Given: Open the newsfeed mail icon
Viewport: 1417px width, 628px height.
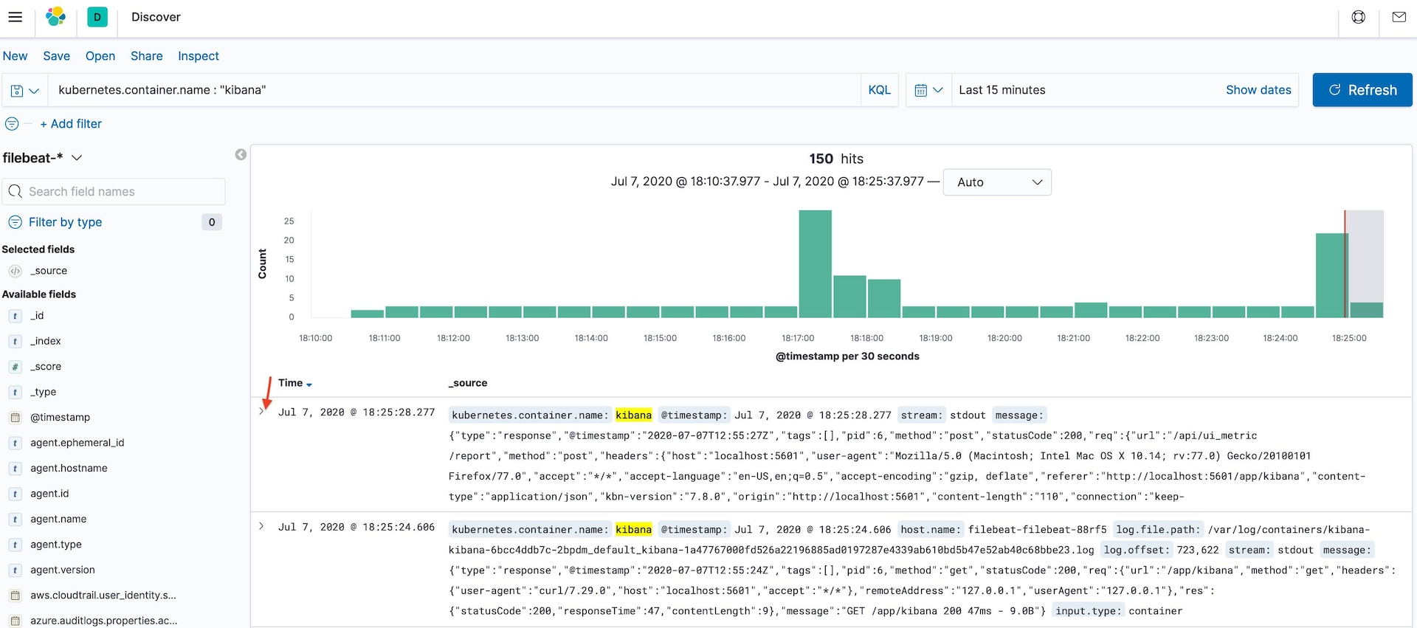Looking at the screenshot, I should (x=1399, y=17).
